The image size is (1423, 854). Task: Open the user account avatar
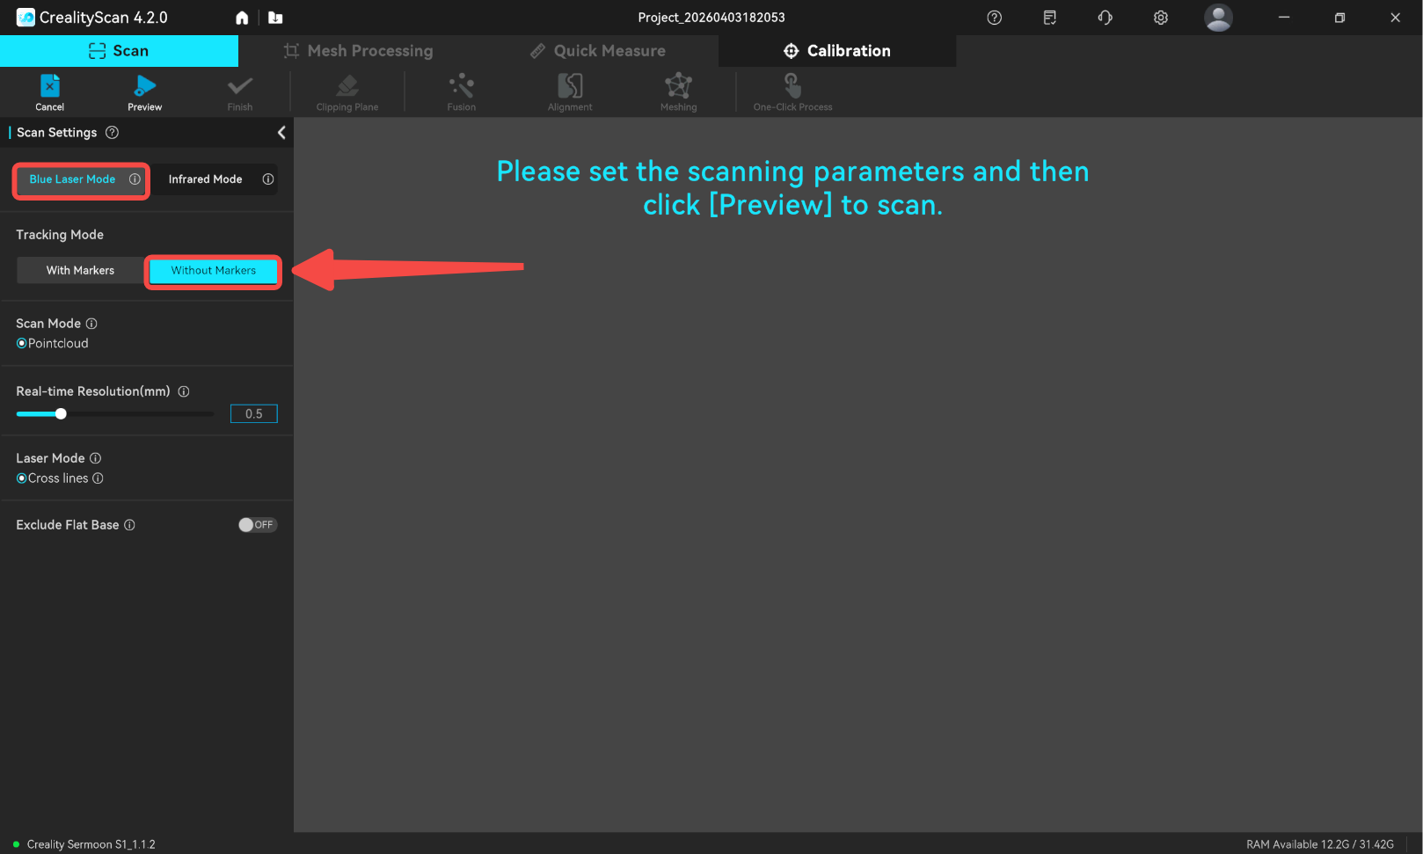coord(1217,18)
